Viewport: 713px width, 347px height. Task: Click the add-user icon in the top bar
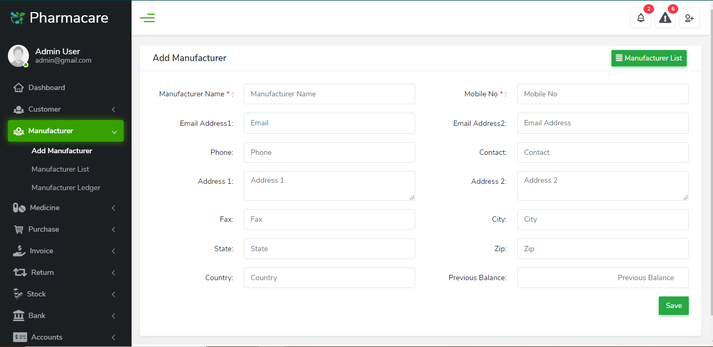coord(689,18)
